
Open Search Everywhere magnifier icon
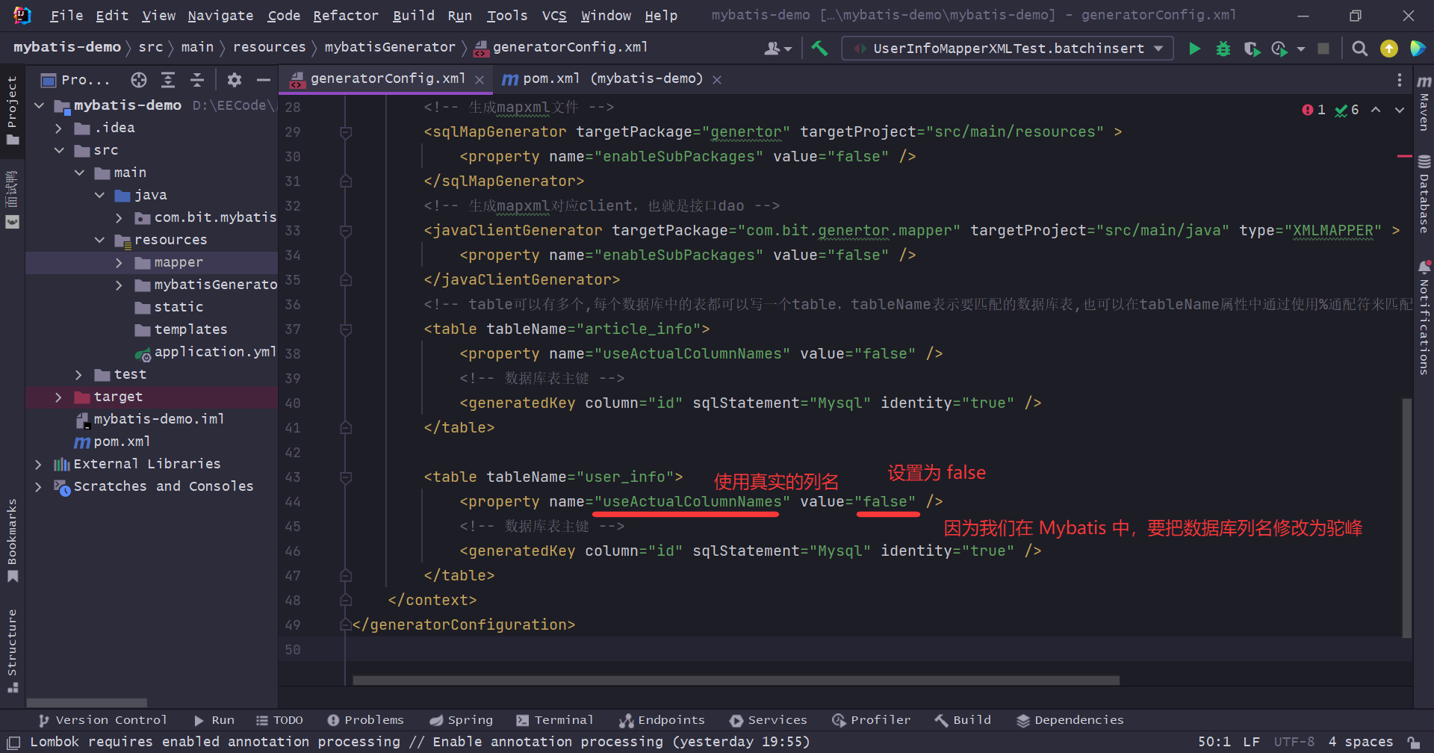pos(1360,49)
